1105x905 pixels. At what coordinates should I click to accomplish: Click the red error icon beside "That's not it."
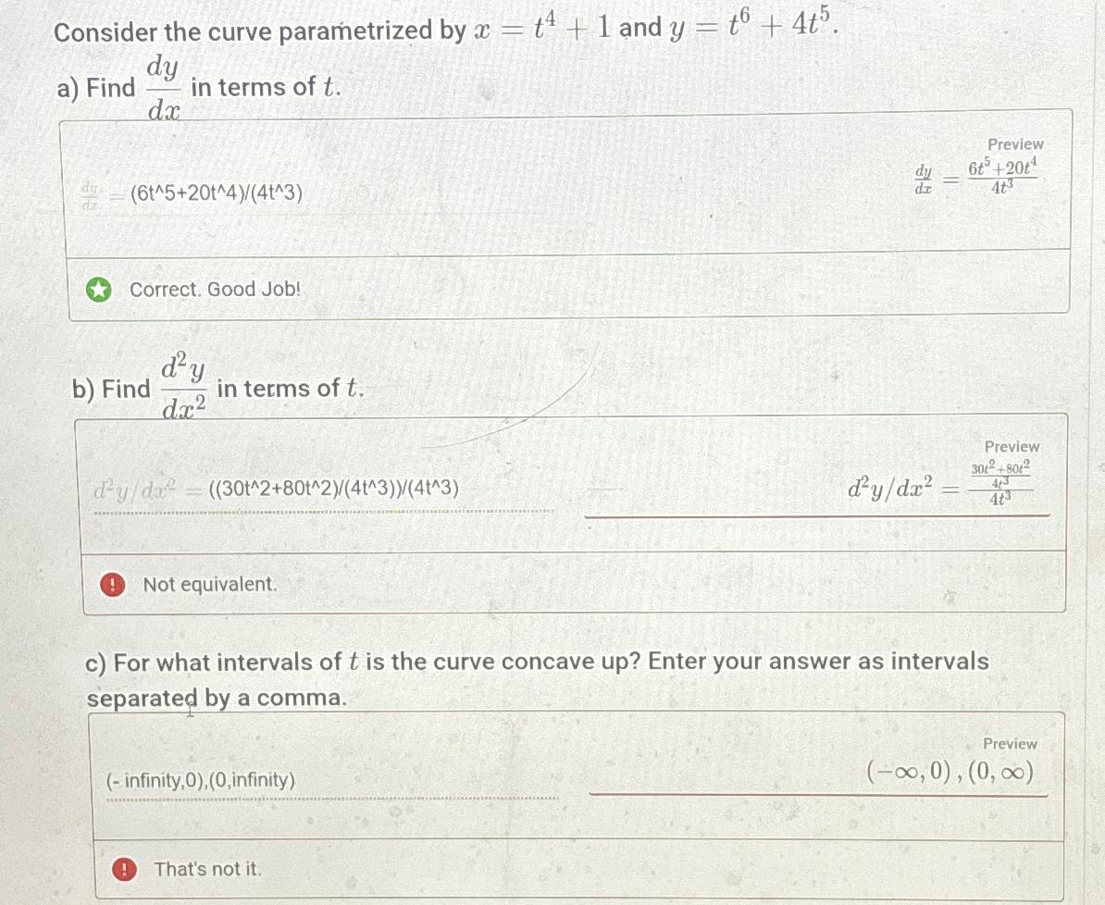coord(123,870)
